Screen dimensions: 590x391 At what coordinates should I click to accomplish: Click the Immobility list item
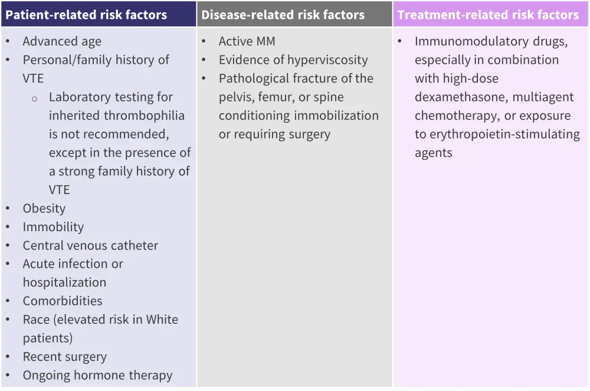click(53, 227)
